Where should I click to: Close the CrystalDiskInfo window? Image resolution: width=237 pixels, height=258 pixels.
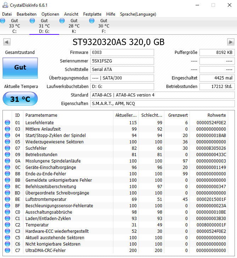[230, 5]
